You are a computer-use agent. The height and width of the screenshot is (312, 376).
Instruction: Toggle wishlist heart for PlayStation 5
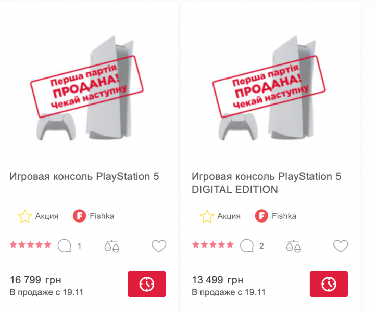(159, 246)
